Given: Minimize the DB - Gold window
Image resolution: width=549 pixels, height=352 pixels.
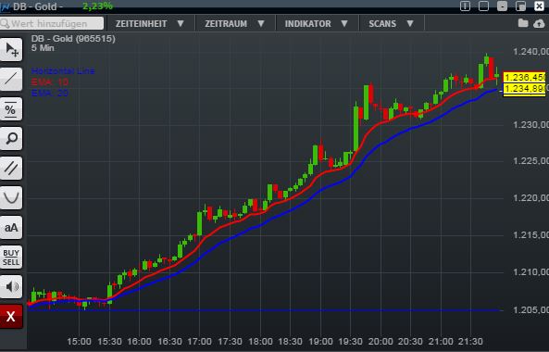Looking at the screenshot, I should coord(502,6).
